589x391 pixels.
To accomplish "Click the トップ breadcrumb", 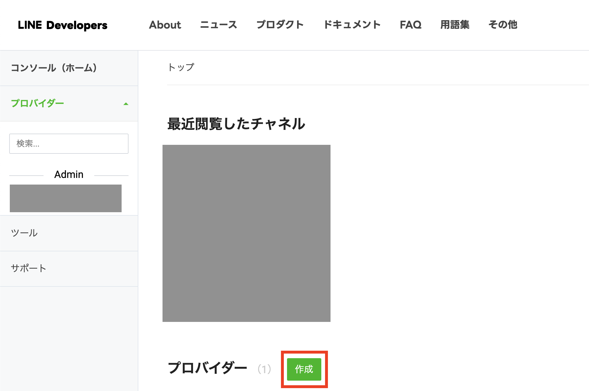I will point(181,67).
